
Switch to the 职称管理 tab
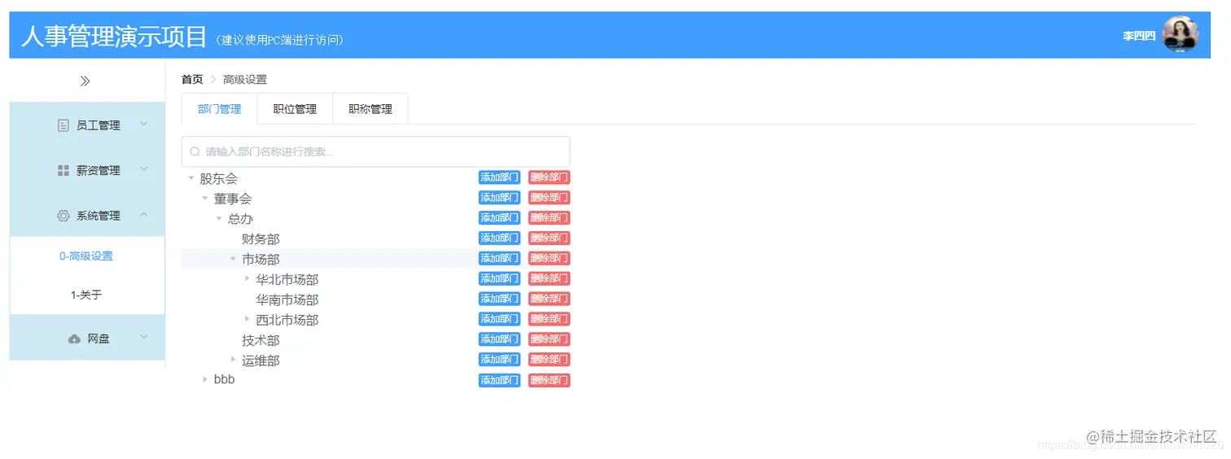click(x=370, y=109)
